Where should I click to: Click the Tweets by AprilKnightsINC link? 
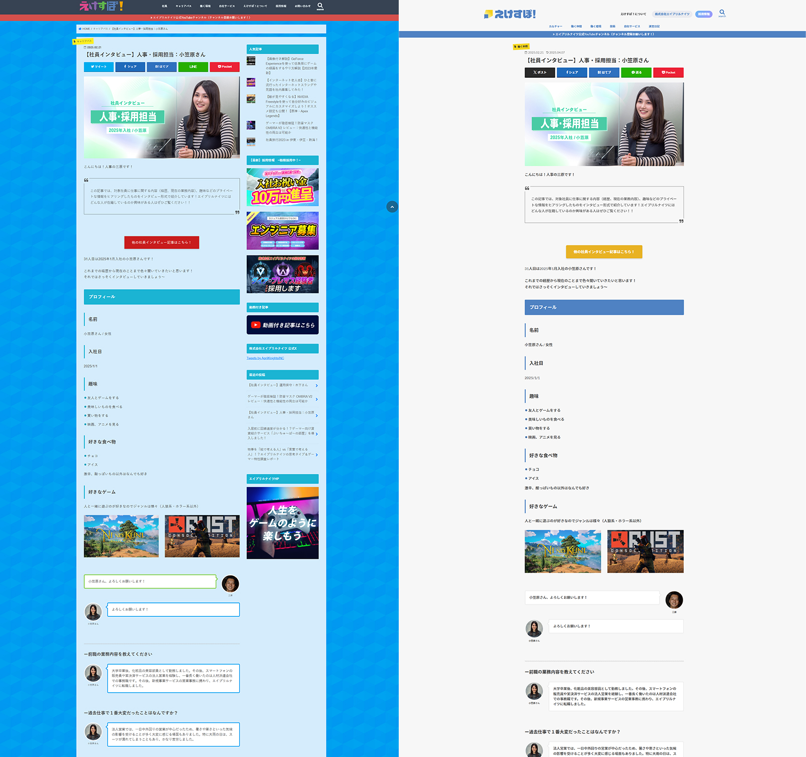[x=265, y=358]
